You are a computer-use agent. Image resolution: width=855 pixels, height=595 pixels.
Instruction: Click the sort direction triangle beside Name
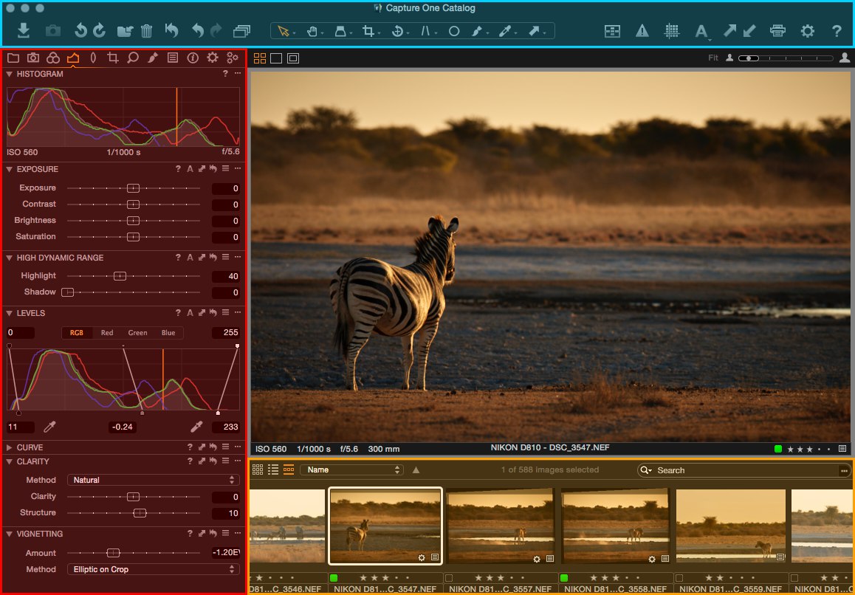click(416, 470)
